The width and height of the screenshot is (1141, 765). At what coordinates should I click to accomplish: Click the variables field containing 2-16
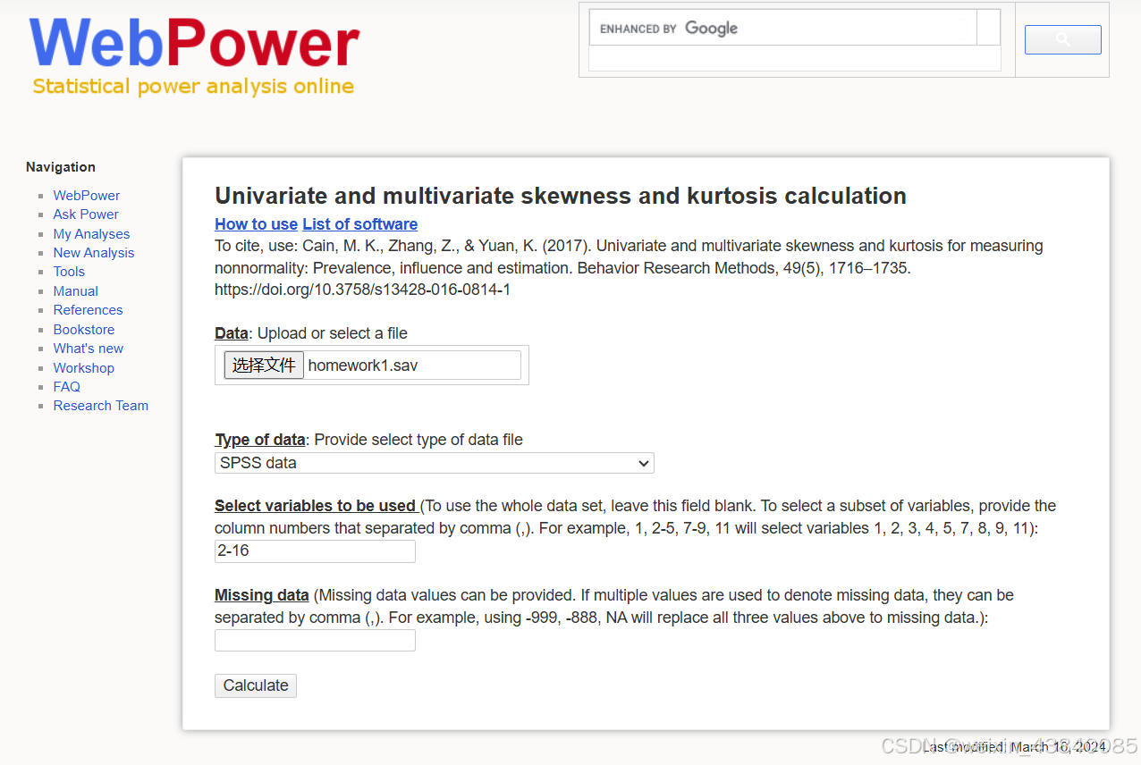point(315,551)
